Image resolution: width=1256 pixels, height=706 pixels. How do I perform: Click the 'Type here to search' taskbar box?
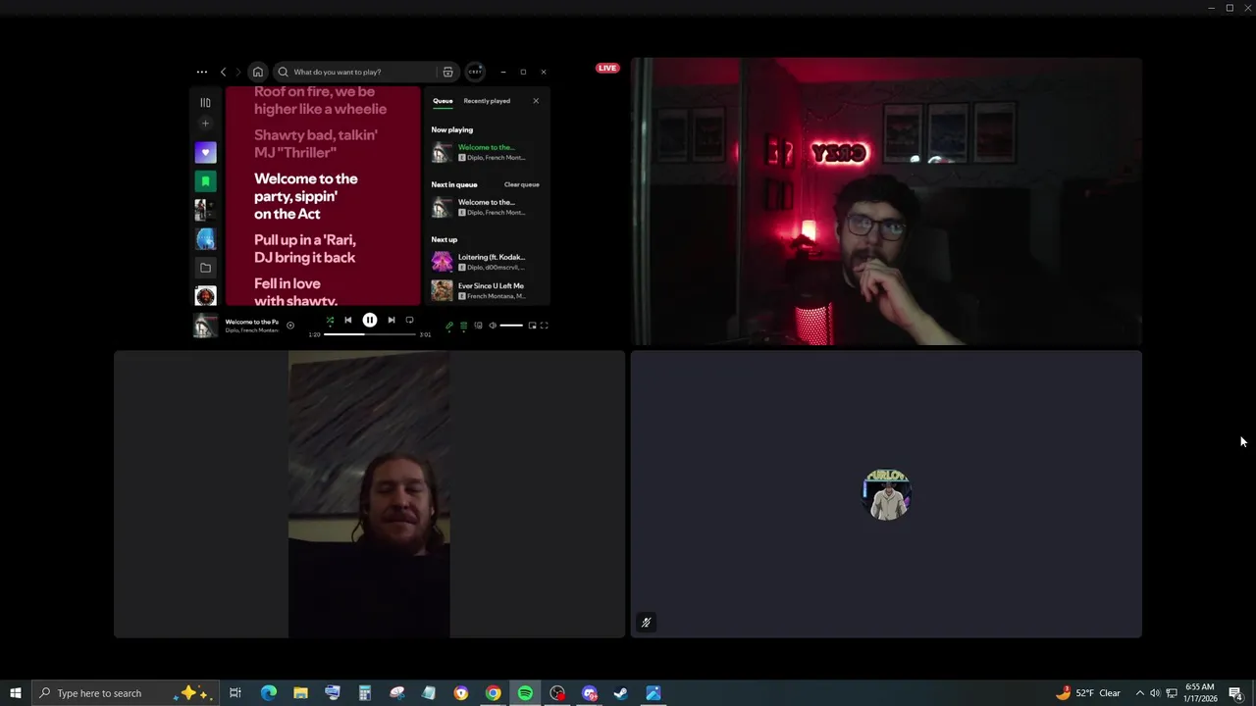(x=125, y=693)
